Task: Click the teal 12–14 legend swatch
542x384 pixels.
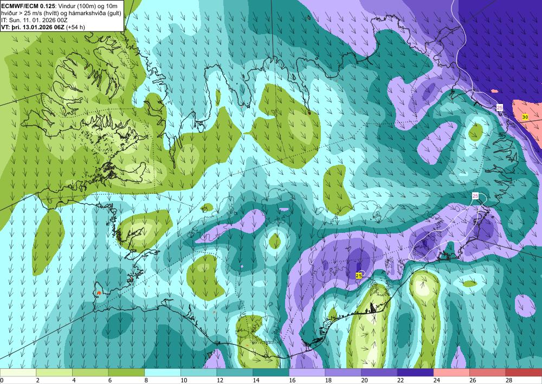Action: point(235,373)
